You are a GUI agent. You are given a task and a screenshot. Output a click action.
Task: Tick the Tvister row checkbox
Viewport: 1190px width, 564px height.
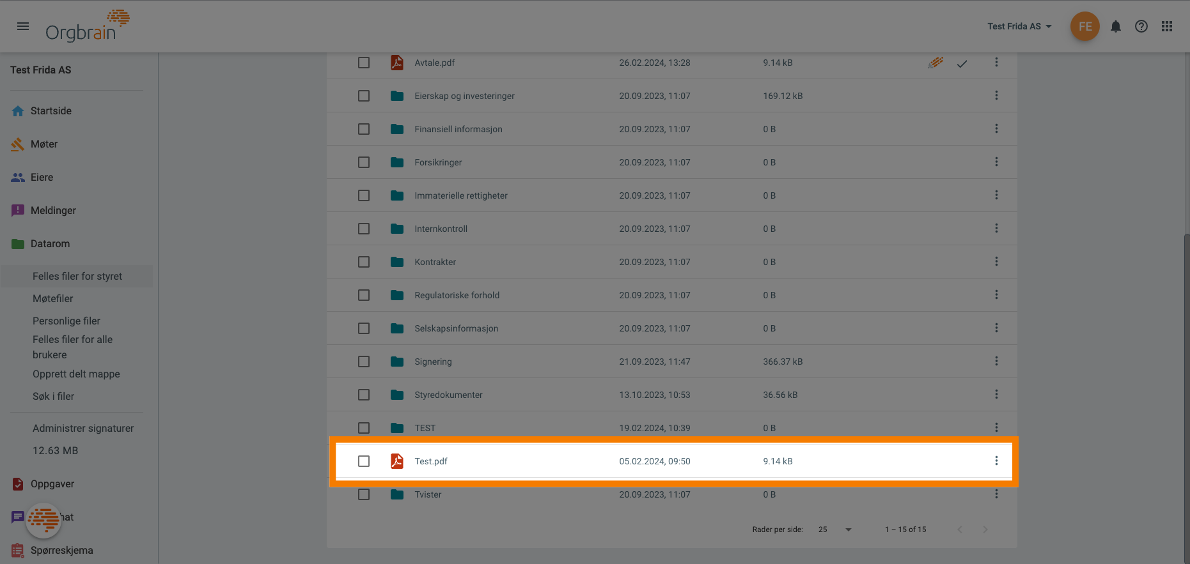364,494
